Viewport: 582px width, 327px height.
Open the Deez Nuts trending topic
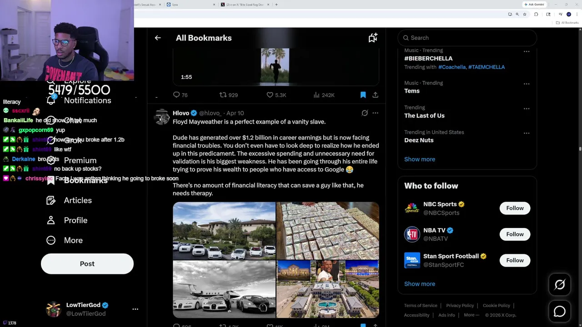419,140
